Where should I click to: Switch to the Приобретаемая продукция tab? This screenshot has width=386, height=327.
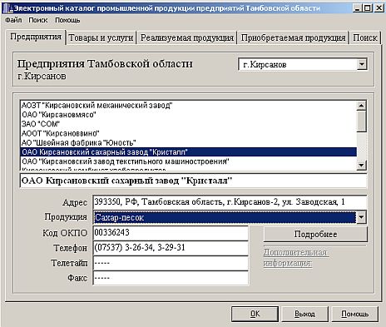[x=294, y=37]
